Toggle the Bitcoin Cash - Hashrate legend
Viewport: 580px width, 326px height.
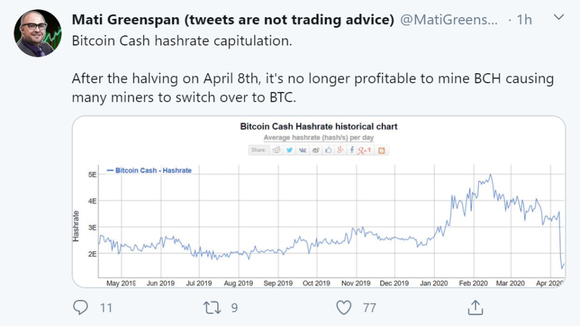pos(149,170)
